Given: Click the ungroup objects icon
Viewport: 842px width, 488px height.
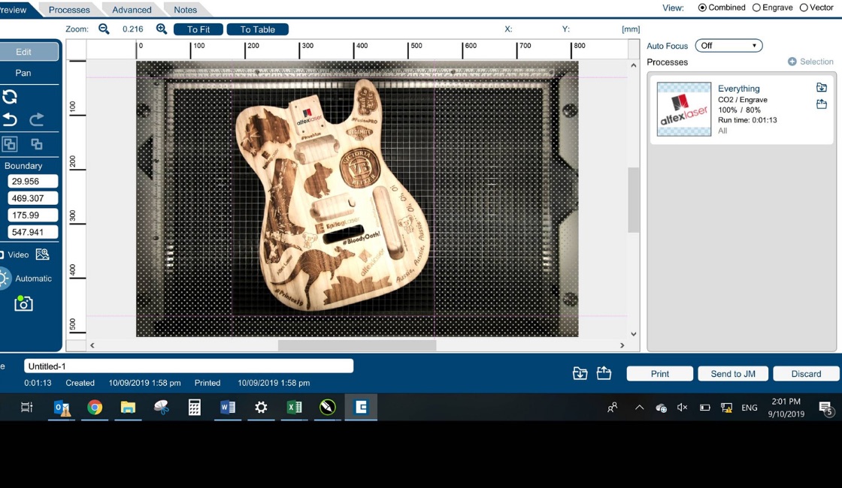Looking at the screenshot, I should click(37, 143).
